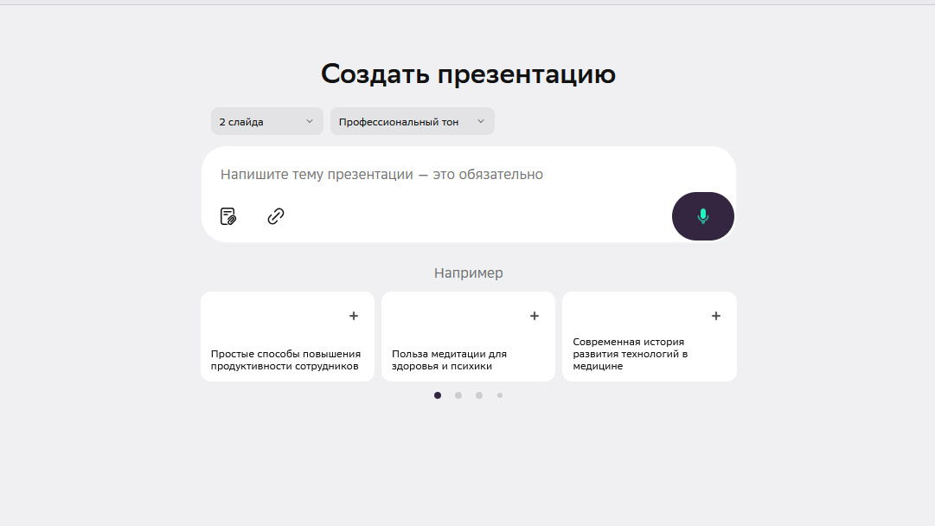Click chevron arrow next to '2 слайда'
935x526 pixels.
[310, 122]
